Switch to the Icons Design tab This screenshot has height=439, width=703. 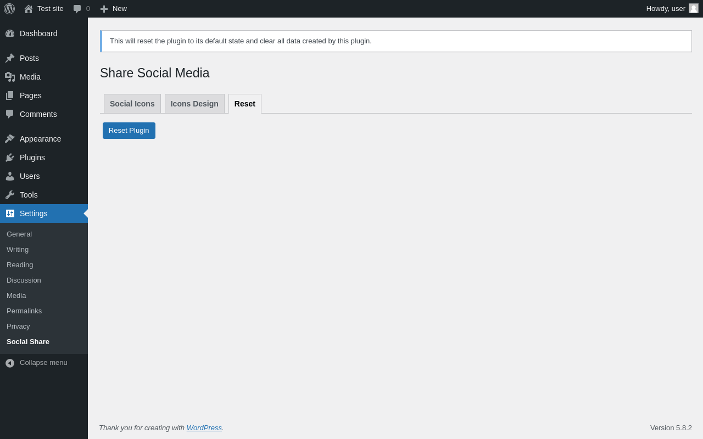(x=194, y=104)
